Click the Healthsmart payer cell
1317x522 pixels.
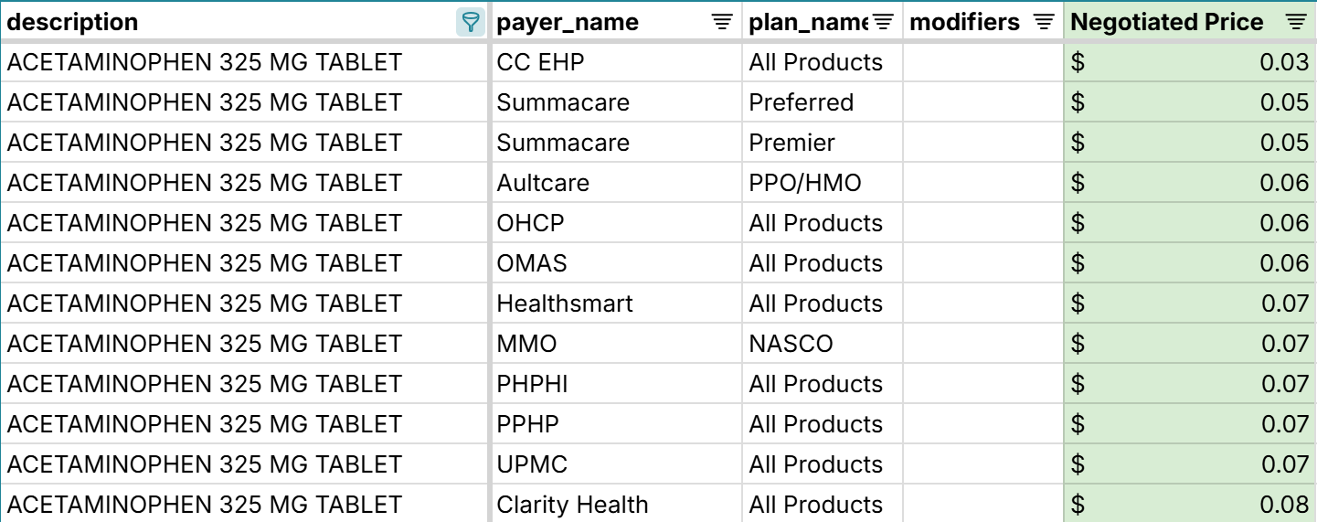pos(565,304)
